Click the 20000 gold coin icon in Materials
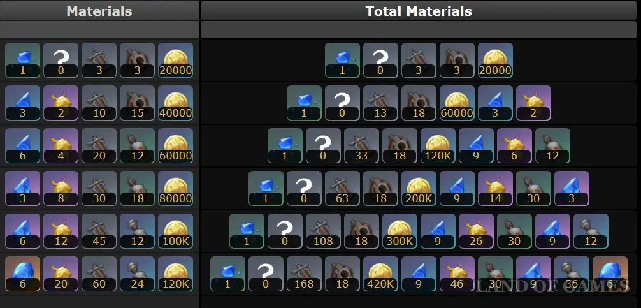The height and width of the screenshot is (308, 641). [x=175, y=60]
